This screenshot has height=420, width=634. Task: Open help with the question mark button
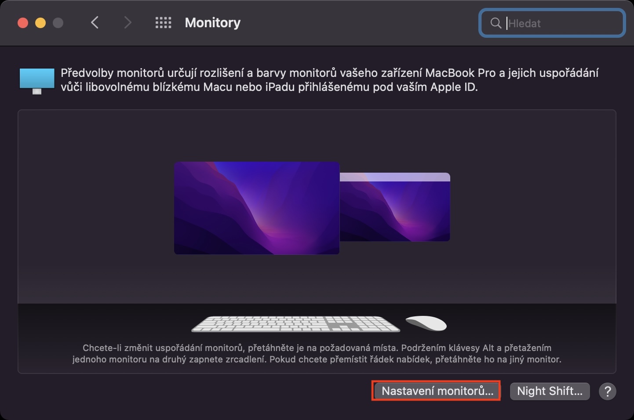click(x=608, y=391)
